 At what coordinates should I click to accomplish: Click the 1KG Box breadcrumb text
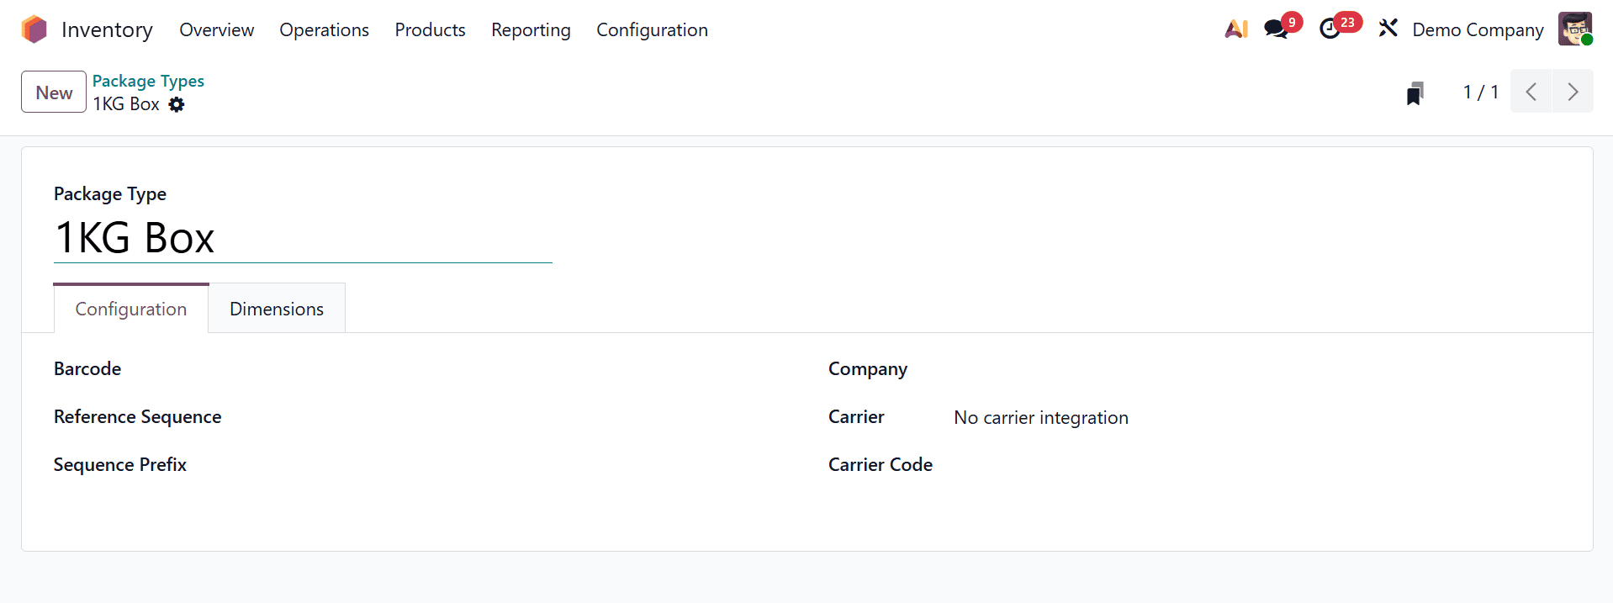pyautogui.click(x=126, y=103)
